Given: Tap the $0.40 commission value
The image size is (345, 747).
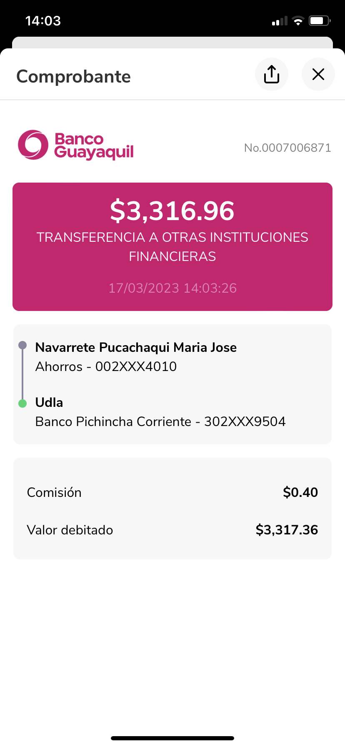Looking at the screenshot, I should 300,492.
